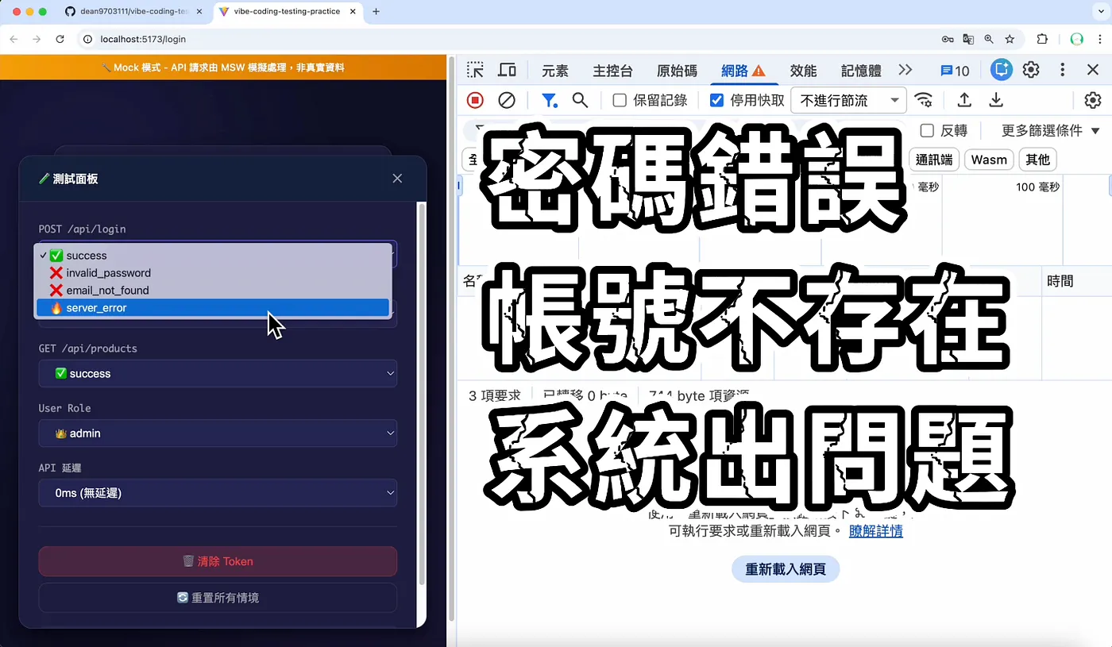This screenshot has width=1112, height=647.
Task: Click the Google Translate icon in address bar
Action: pos(968,39)
